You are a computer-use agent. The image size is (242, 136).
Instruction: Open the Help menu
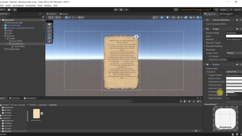[x=55, y=5]
